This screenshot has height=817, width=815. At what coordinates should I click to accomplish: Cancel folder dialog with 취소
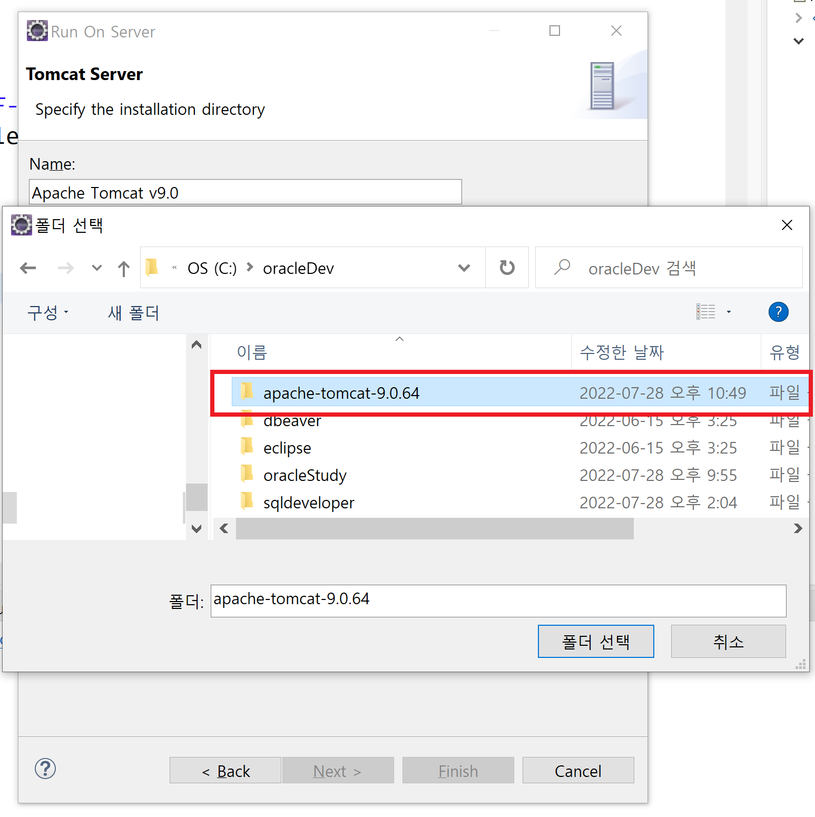728,641
